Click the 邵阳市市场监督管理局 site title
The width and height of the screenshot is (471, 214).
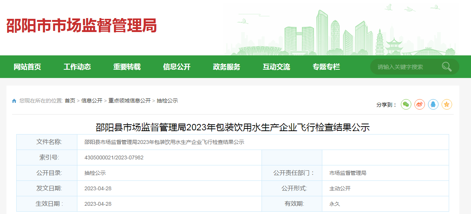pyautogui.click(x=81, y=26)
